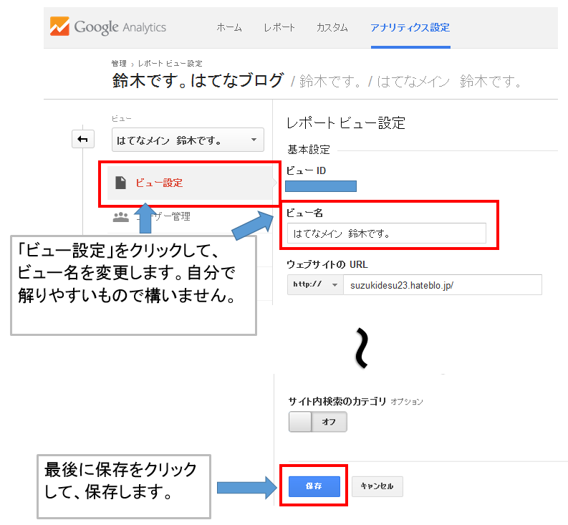Select the アナリティクス設定 tab
This screenshot has width=568, height=525.
coord(410,27)
